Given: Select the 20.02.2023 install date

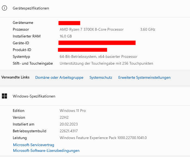Looking at the screenshot, I should point(69,124).
